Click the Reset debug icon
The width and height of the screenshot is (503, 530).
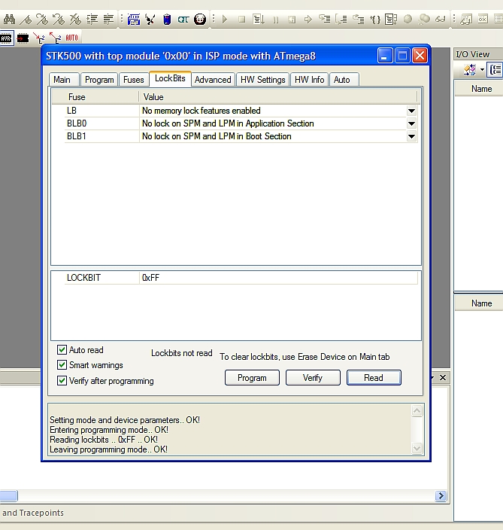(292, 20)
